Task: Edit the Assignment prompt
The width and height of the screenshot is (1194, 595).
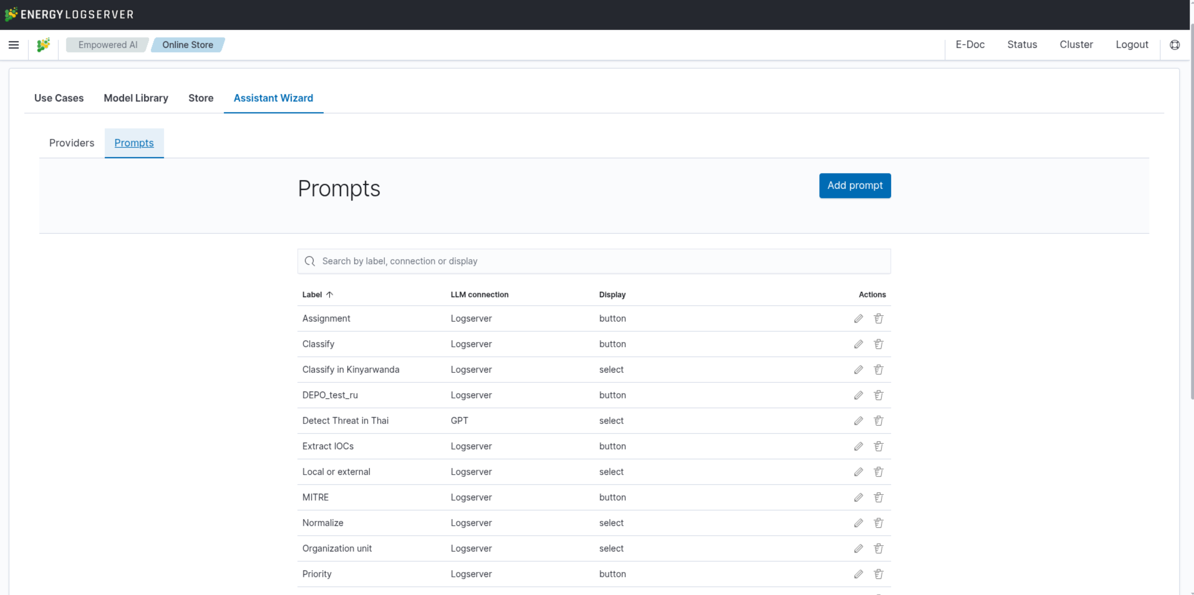Action: (x=858, y=318)
